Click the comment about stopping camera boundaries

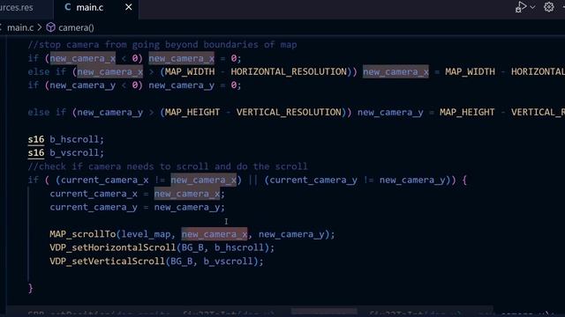pyautogui.click(x=162, y=45)
